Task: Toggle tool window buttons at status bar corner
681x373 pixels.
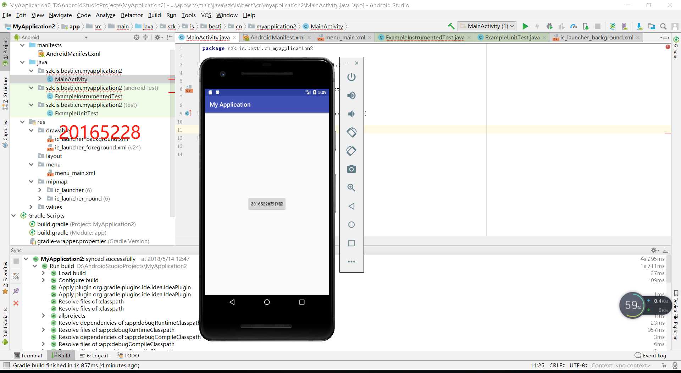Action: 6,365
